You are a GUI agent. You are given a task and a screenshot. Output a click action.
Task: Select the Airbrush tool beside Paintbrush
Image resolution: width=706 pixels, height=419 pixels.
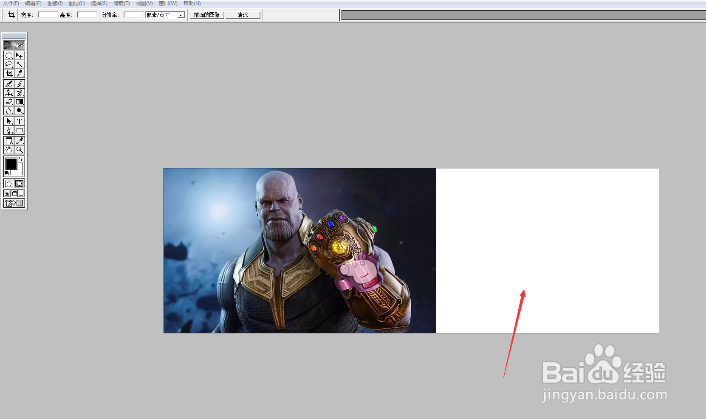point(9,84)
